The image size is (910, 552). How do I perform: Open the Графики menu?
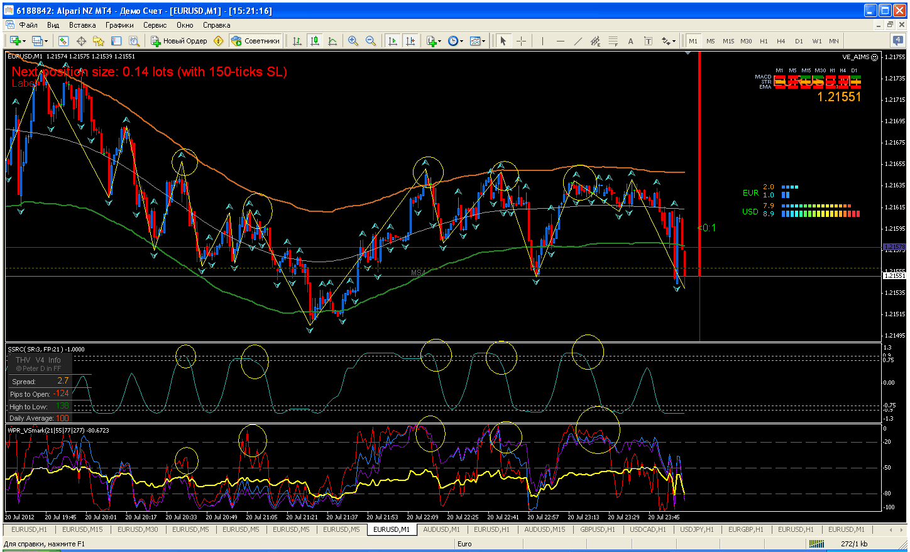tap(119, 25)
